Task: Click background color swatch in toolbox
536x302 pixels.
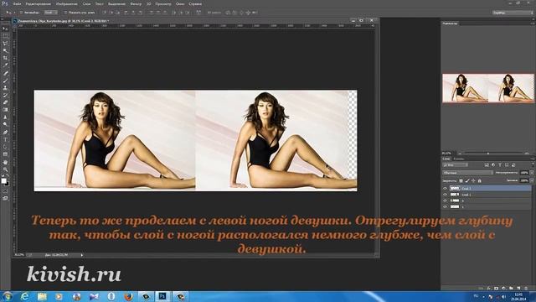Action: coord(7,183)
